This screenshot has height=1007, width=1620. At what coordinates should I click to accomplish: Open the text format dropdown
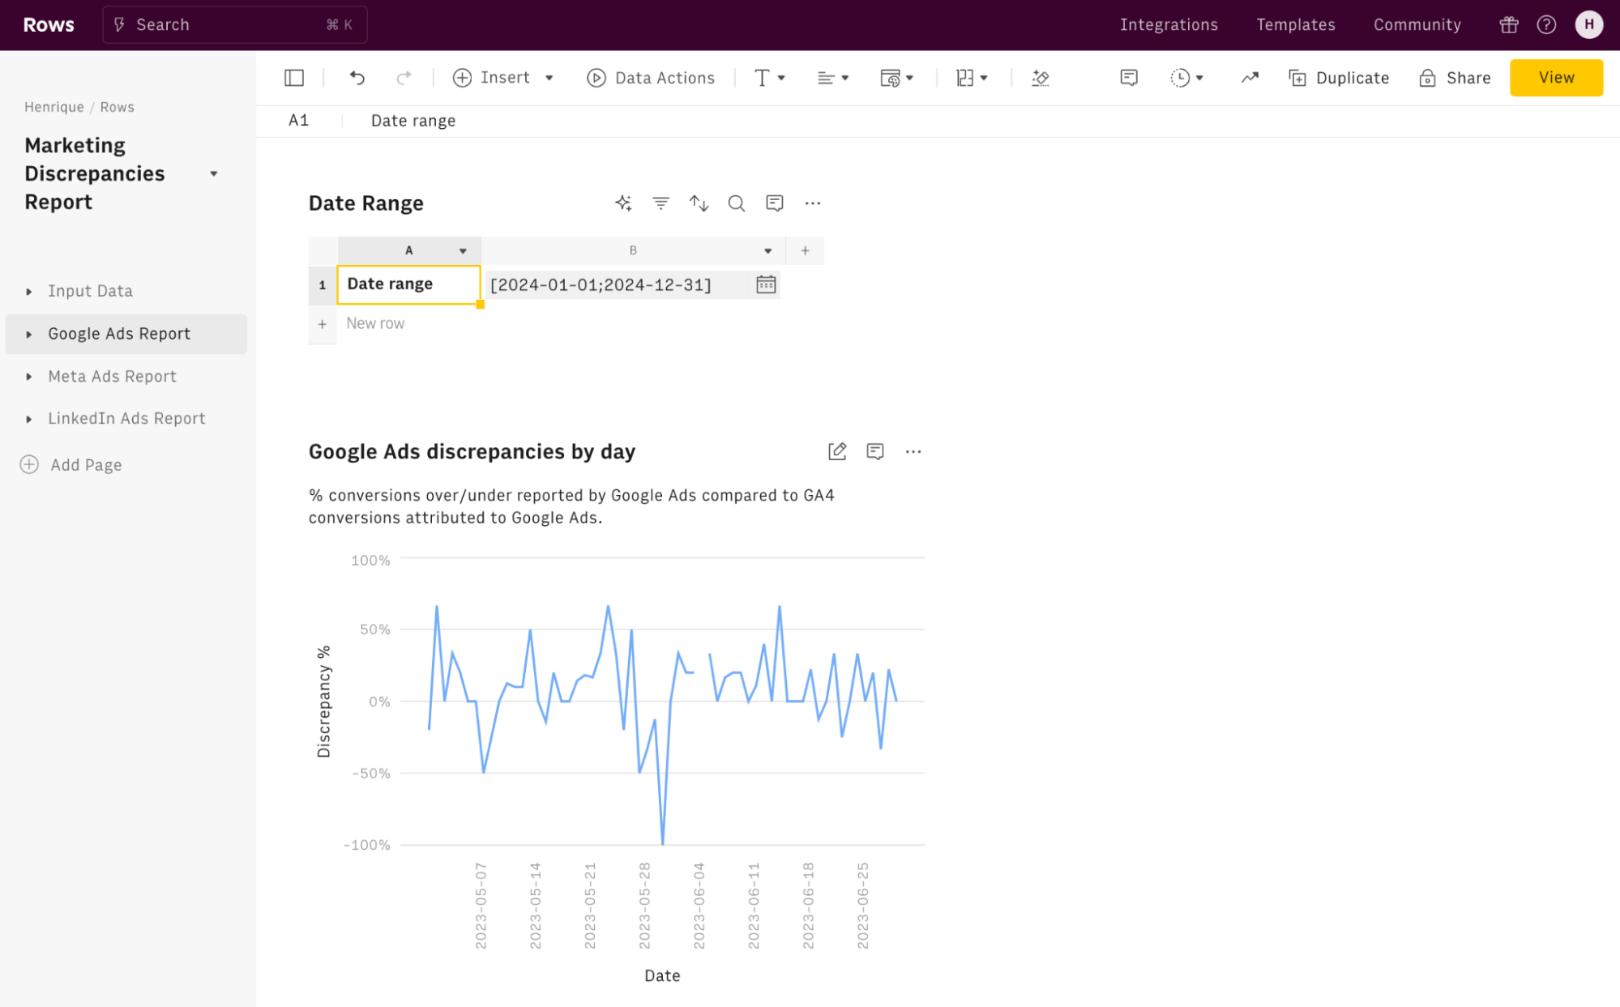click(x=770, y=78)
